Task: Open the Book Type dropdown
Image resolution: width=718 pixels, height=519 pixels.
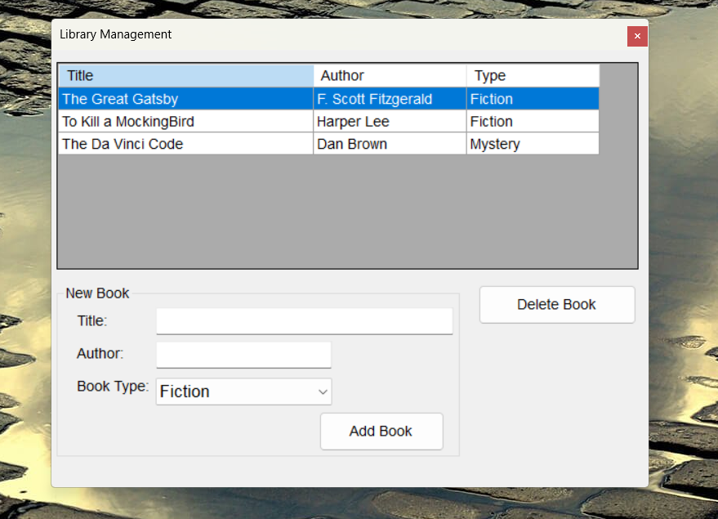Action: (x=235, y=391)
